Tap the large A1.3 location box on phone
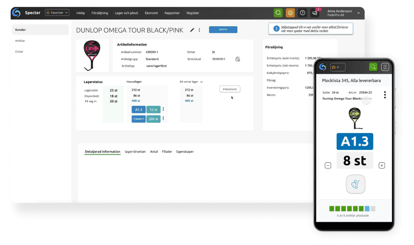The image size is (414, 245). point(355,141)
